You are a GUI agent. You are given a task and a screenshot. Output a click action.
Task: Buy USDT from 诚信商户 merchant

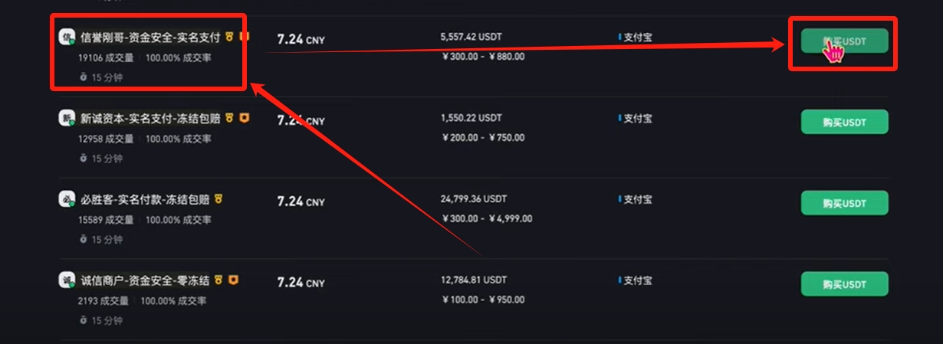844,284
